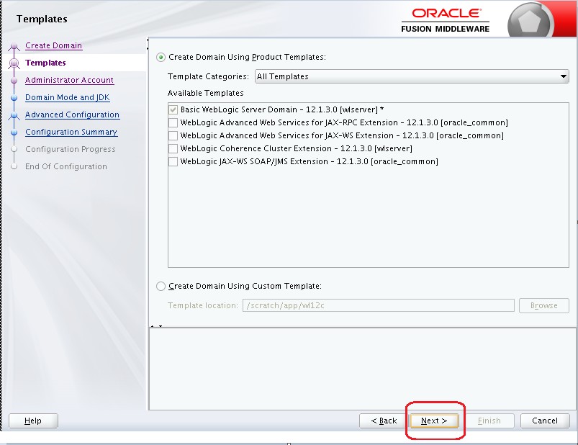Viewport: 578px width, 445px height.
Task: Click the Create Domain step link
Action: tap(53, 45)
